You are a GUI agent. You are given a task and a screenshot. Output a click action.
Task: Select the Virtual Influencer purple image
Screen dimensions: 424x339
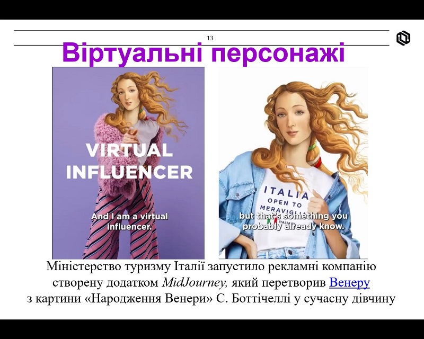coord(128,163)
